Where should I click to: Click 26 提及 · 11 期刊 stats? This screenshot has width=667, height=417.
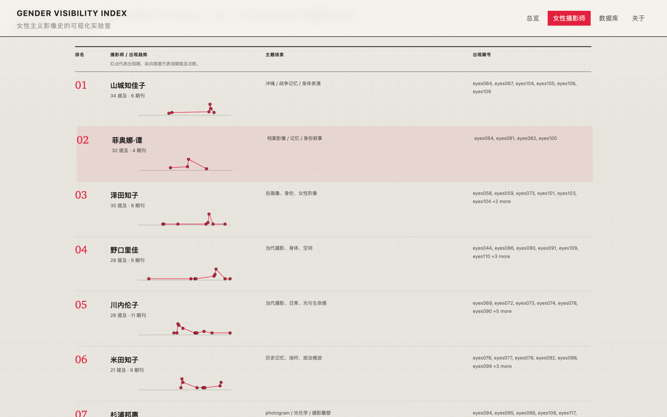click(x=128, y=315)
